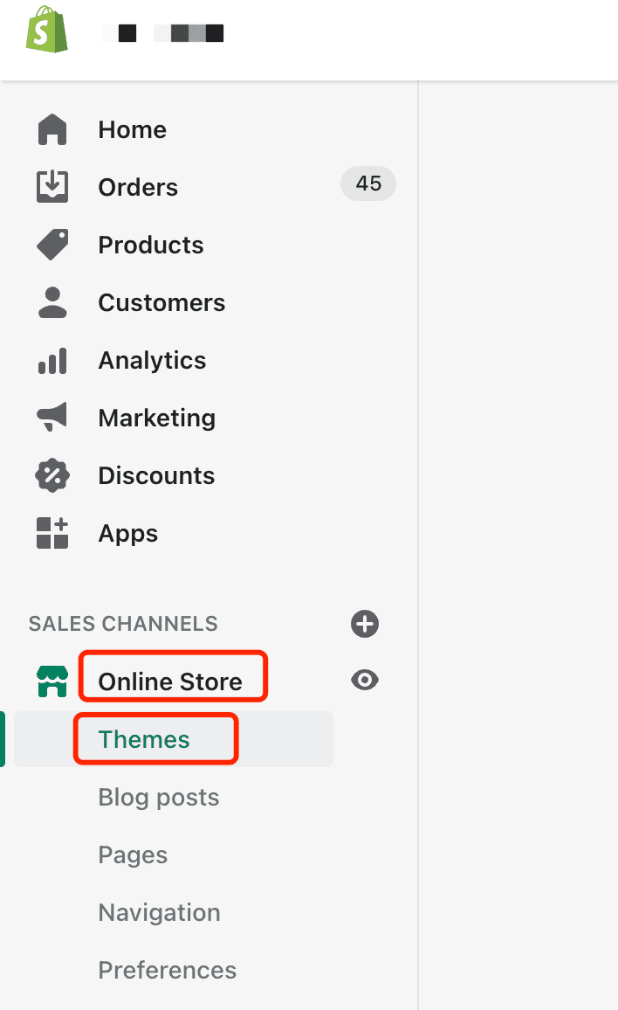Click the Discounts percent badge icon

[52, 475]
